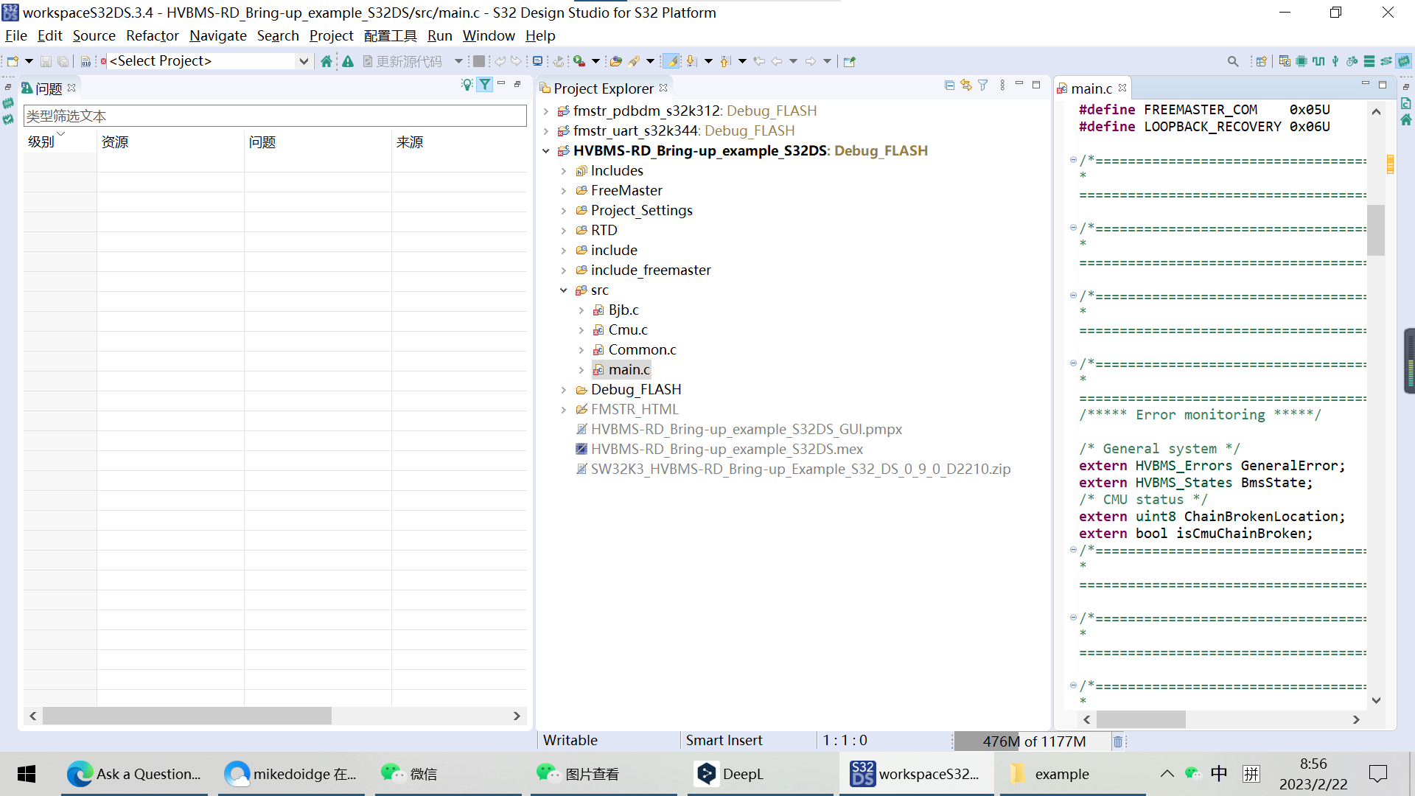Open the Select Project dropdown
Viewport: 1415px width, 796px height.
303,61
